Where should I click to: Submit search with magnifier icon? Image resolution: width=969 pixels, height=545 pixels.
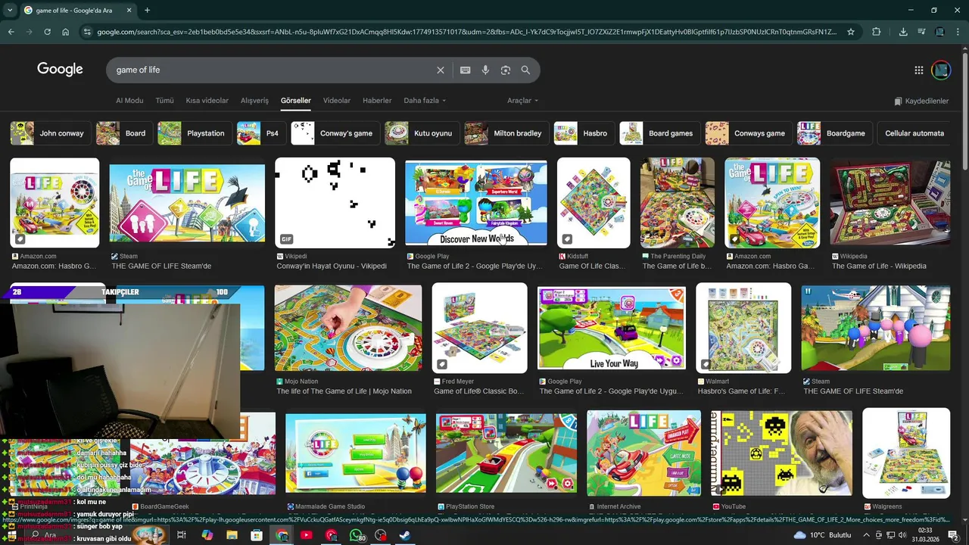point(525,70)
